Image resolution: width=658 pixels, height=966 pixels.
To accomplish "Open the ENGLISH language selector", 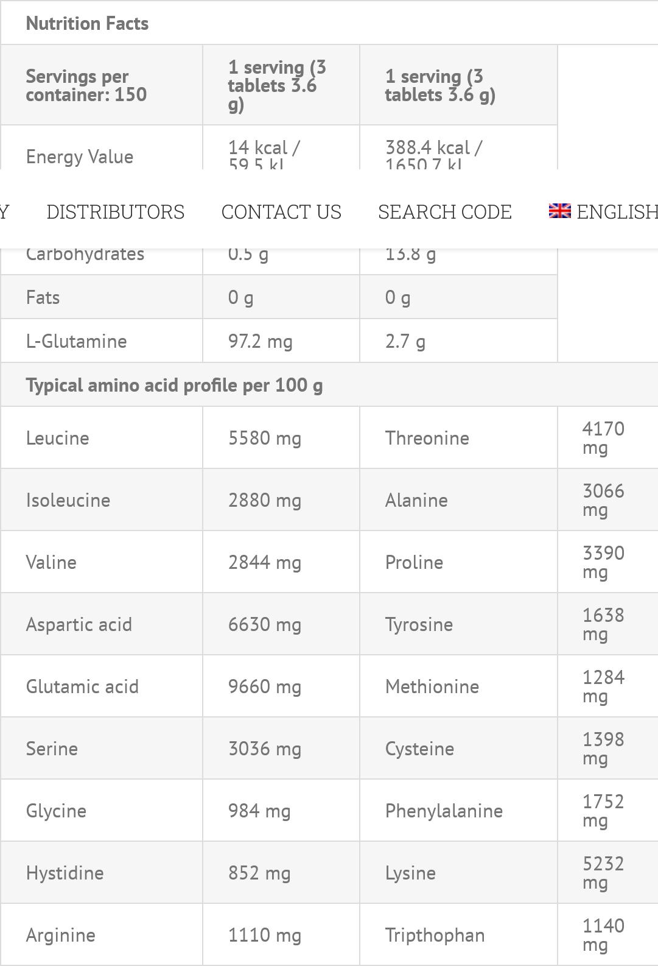I will click(x=616, y=212).
